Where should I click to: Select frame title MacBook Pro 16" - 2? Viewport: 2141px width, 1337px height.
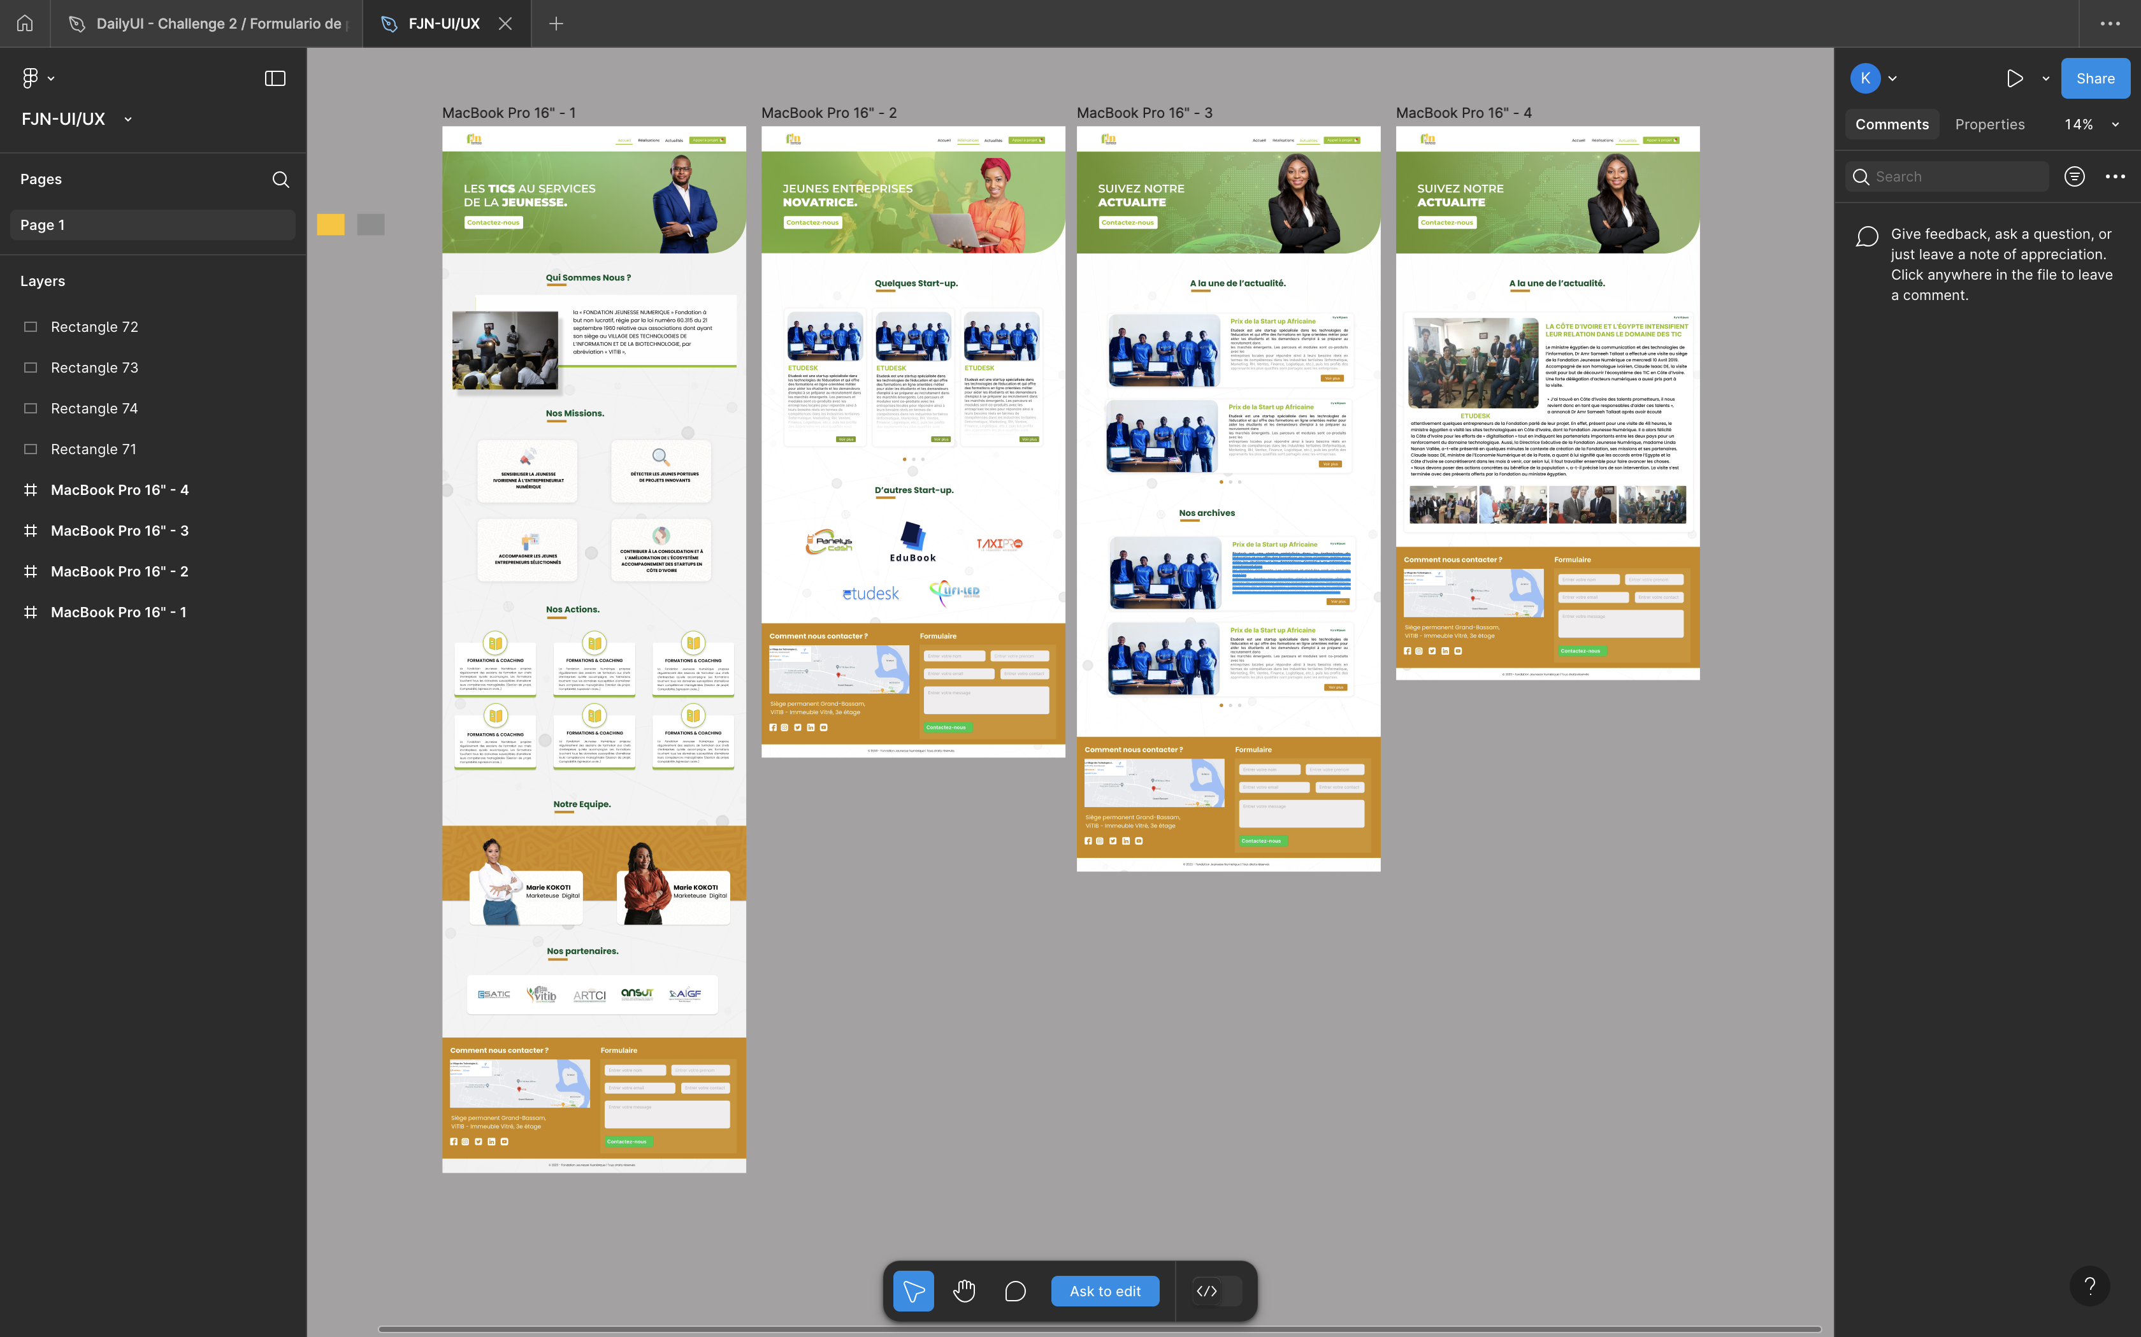click(x=828, y=113)
